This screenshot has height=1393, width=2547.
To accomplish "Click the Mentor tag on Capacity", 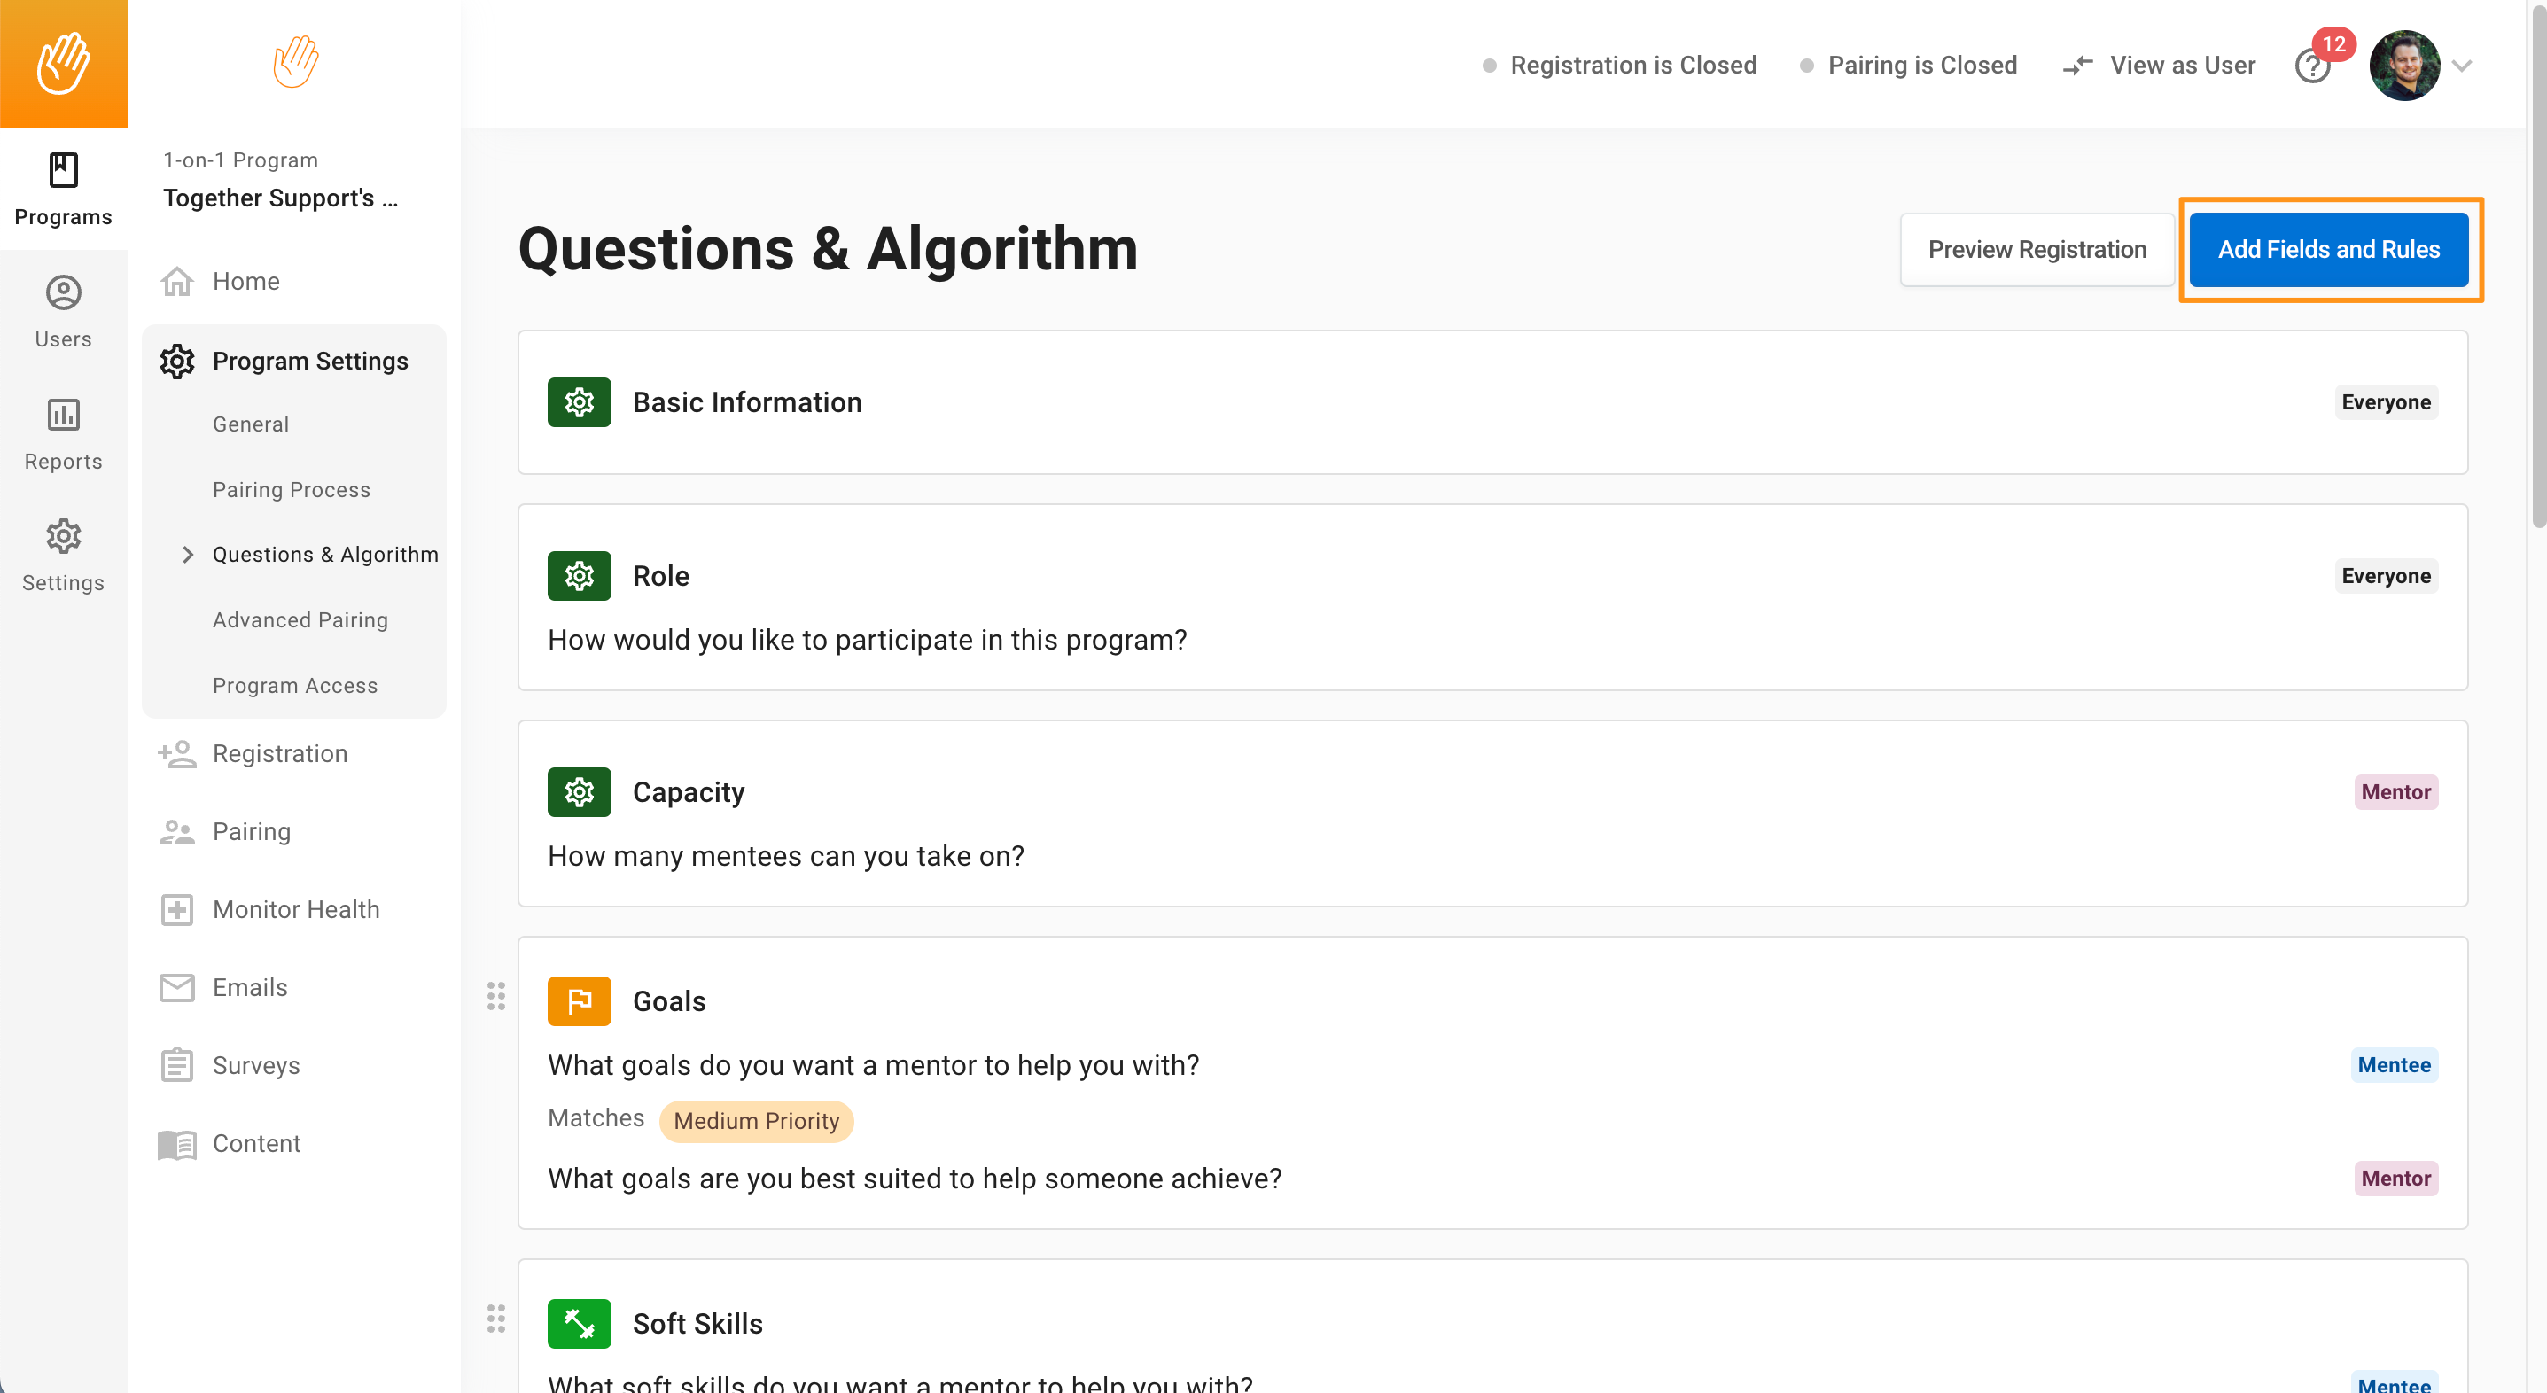I will [2395, 792].
